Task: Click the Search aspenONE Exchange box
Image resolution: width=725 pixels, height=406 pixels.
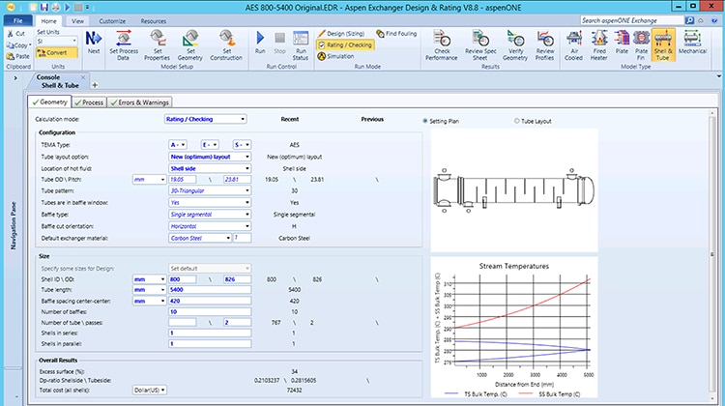Action: point(632,20)
